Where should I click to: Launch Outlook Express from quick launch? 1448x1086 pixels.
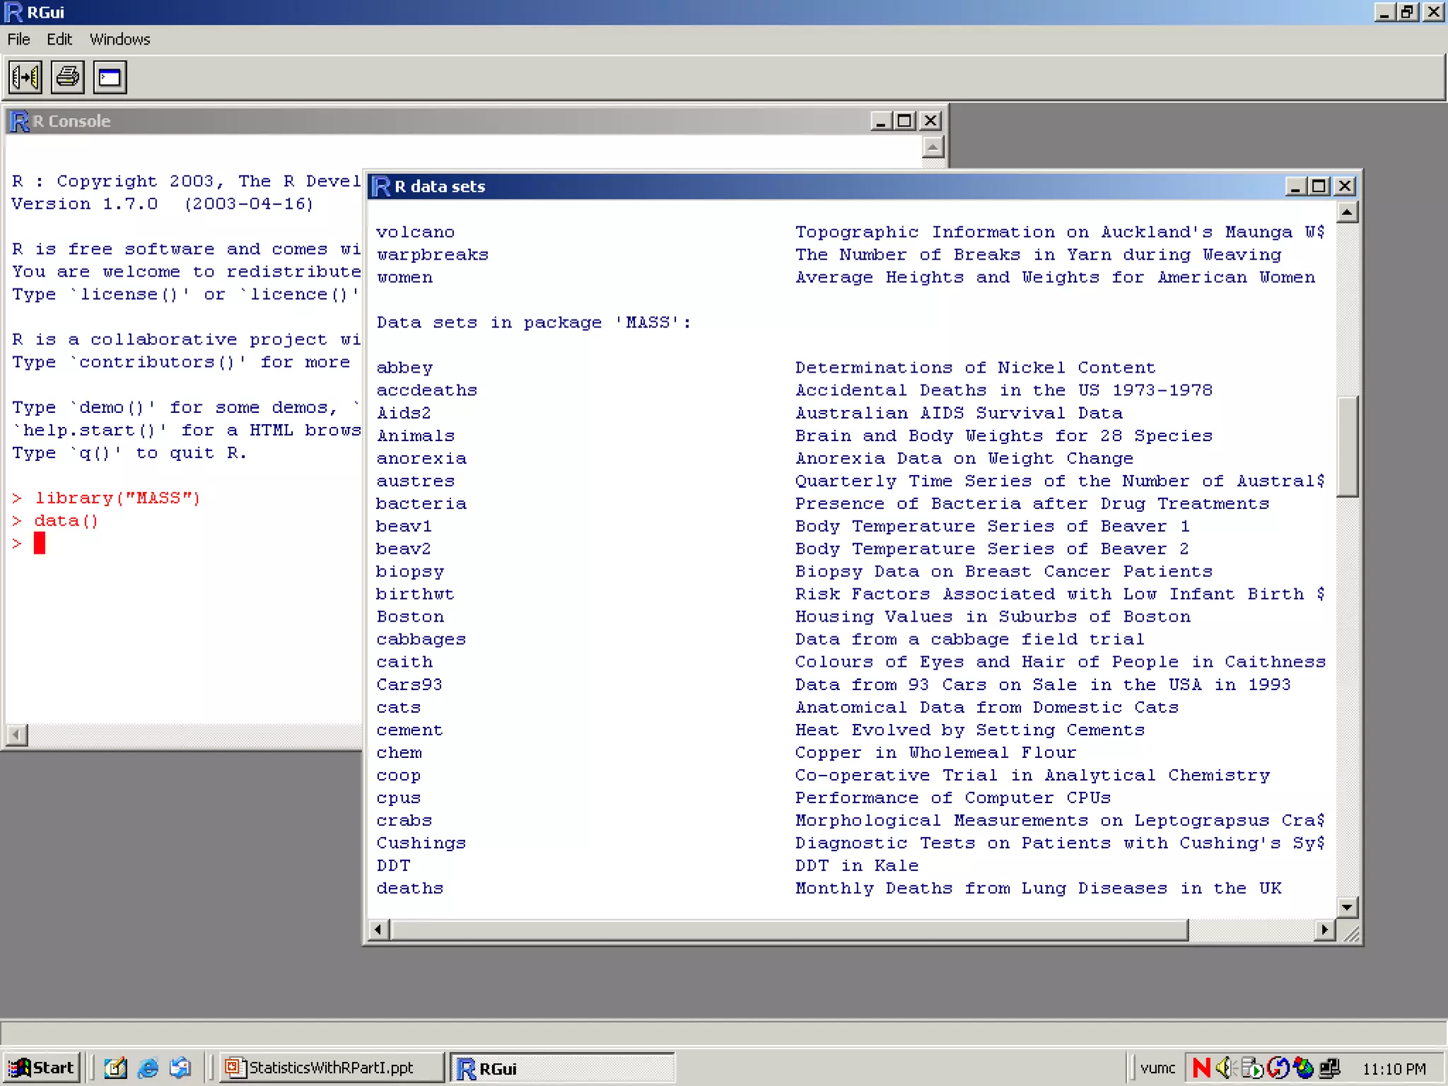click(181, 1068)
